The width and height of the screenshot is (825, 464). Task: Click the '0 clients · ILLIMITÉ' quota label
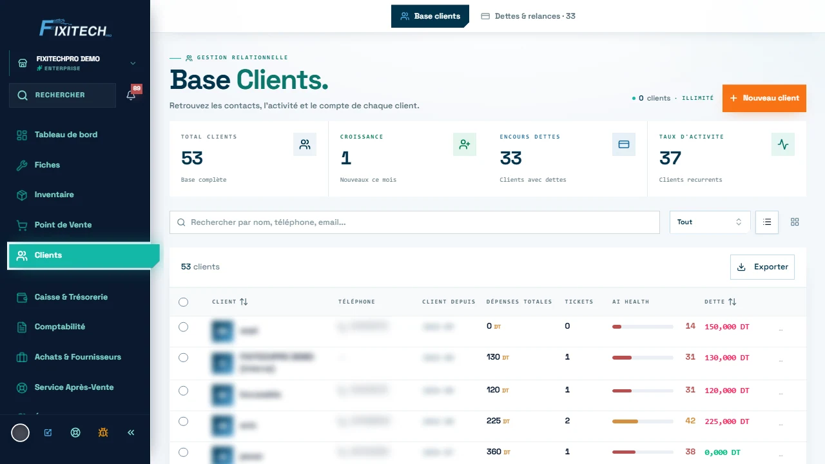pyautogui.click(x=673, y=98)
